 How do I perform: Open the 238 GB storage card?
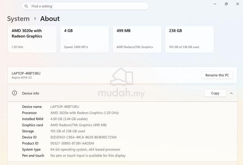click(x=189, y=39)
